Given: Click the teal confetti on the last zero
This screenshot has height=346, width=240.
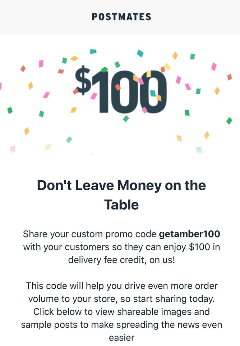Looking at the screenshot, I should 153,93.
